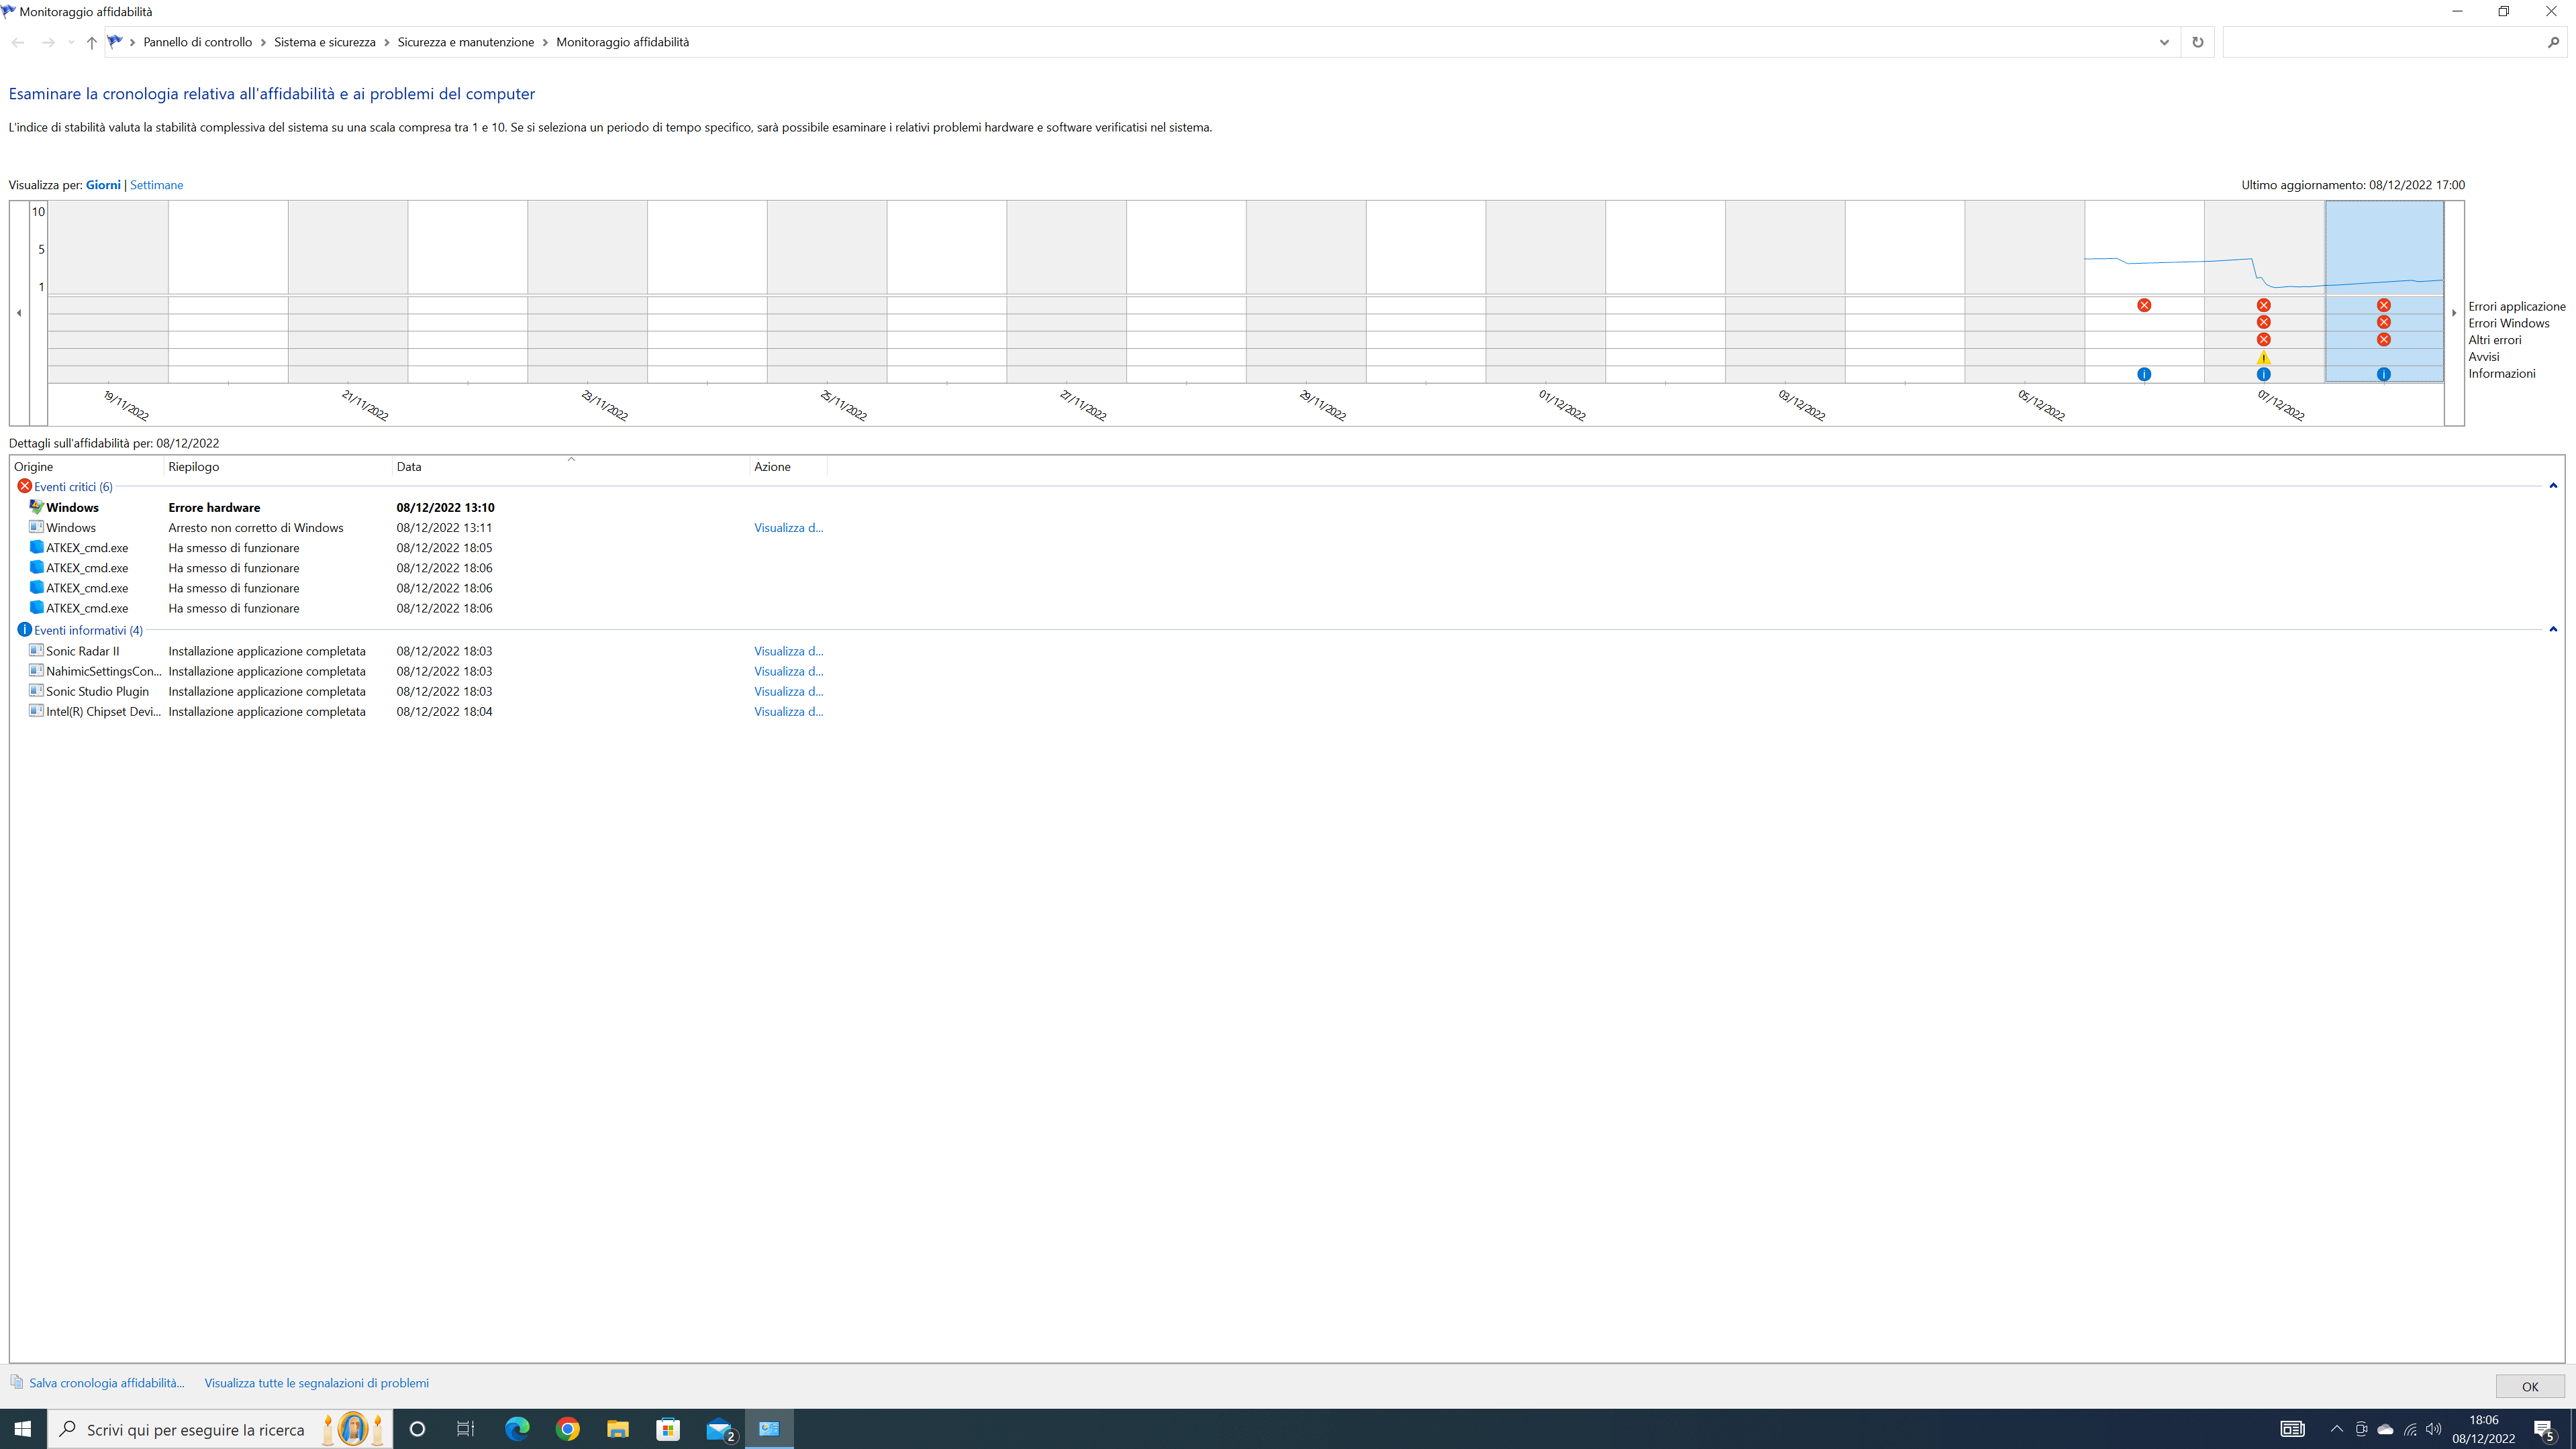Switch the view to Giorni

point(103,185)
